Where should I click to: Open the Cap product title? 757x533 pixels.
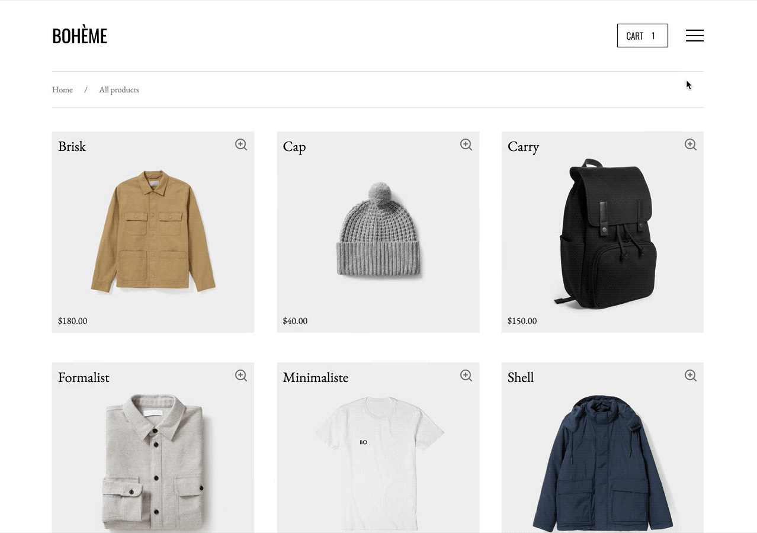[x=294, y=147]
